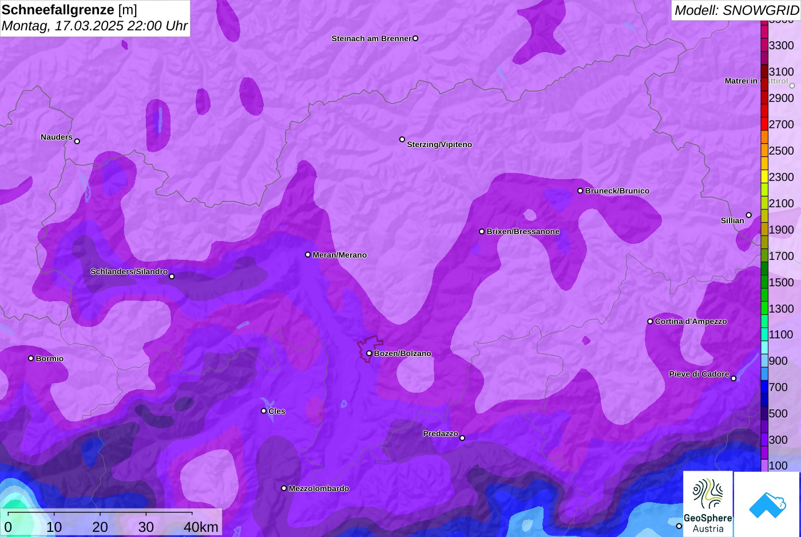
Task: Click the Bozen/Bolzano label text
Action: point(403,353)
